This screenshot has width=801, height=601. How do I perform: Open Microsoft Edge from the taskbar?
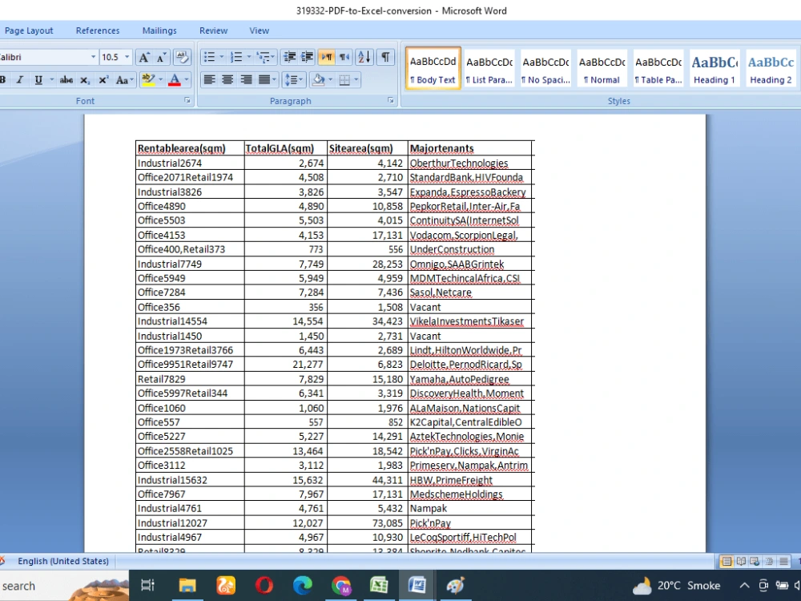pyautogui.click(x=303, y=585)
